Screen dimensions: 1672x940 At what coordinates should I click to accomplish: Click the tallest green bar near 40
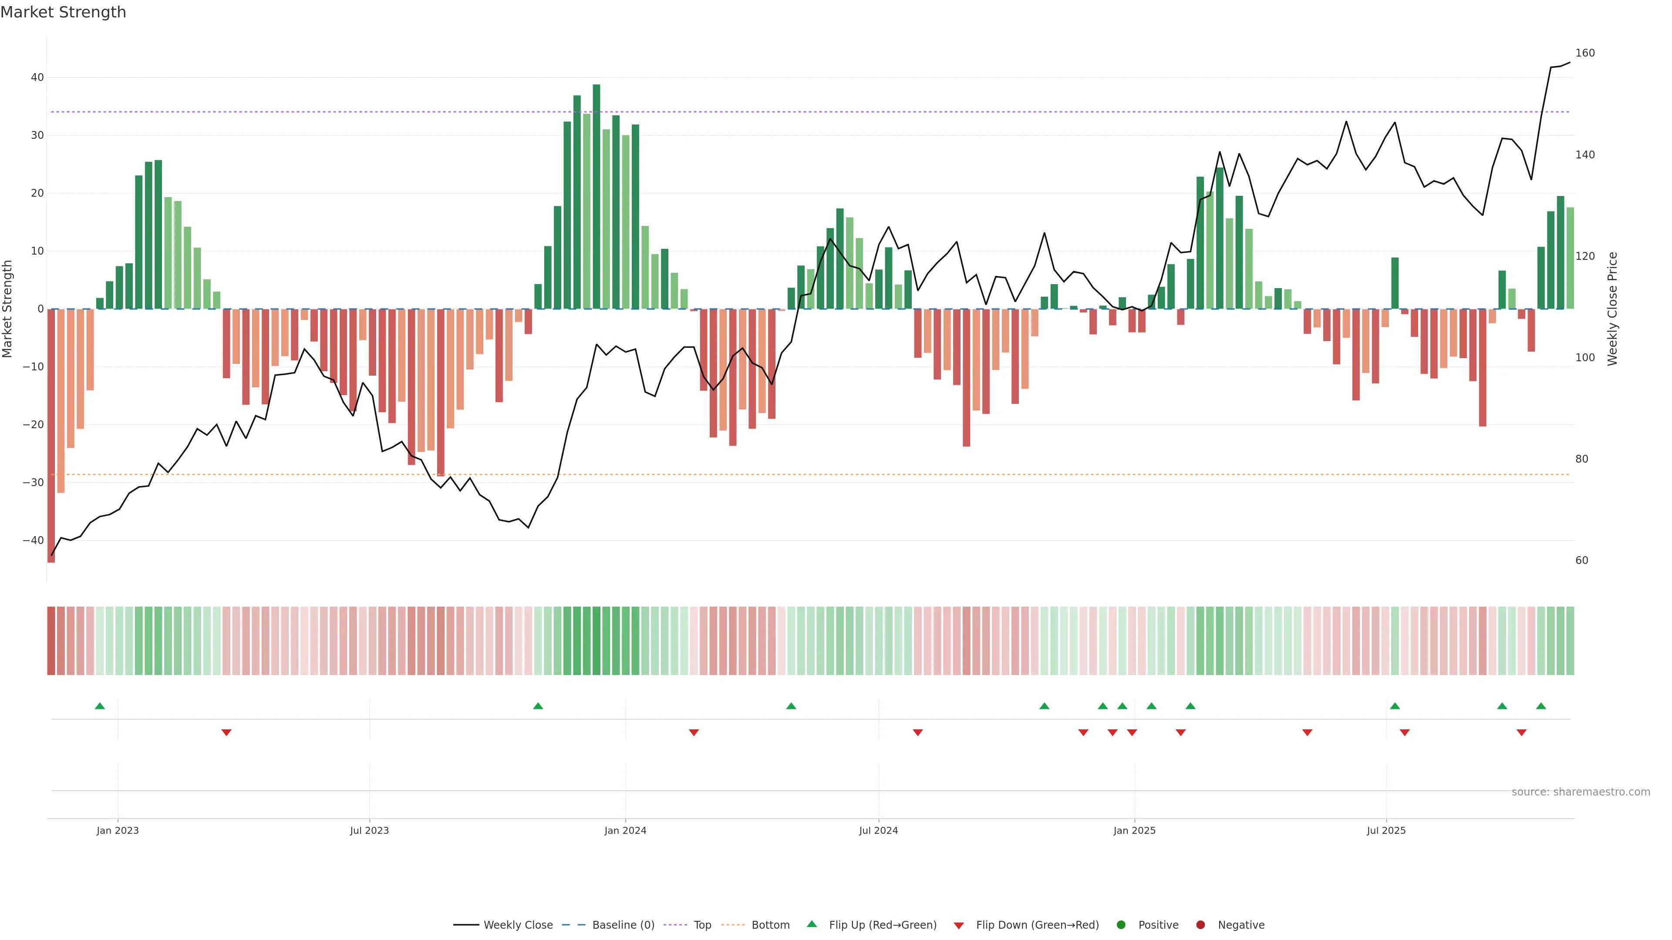[x=597, y=195]
